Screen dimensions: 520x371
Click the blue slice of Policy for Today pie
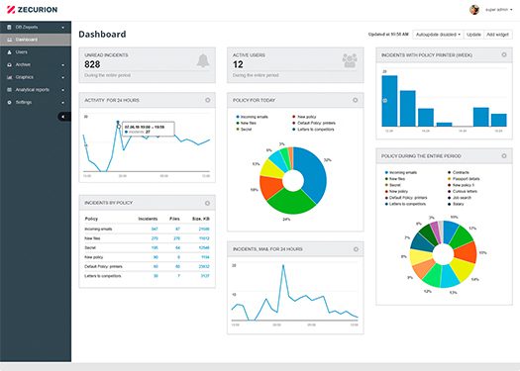point(312,172)
